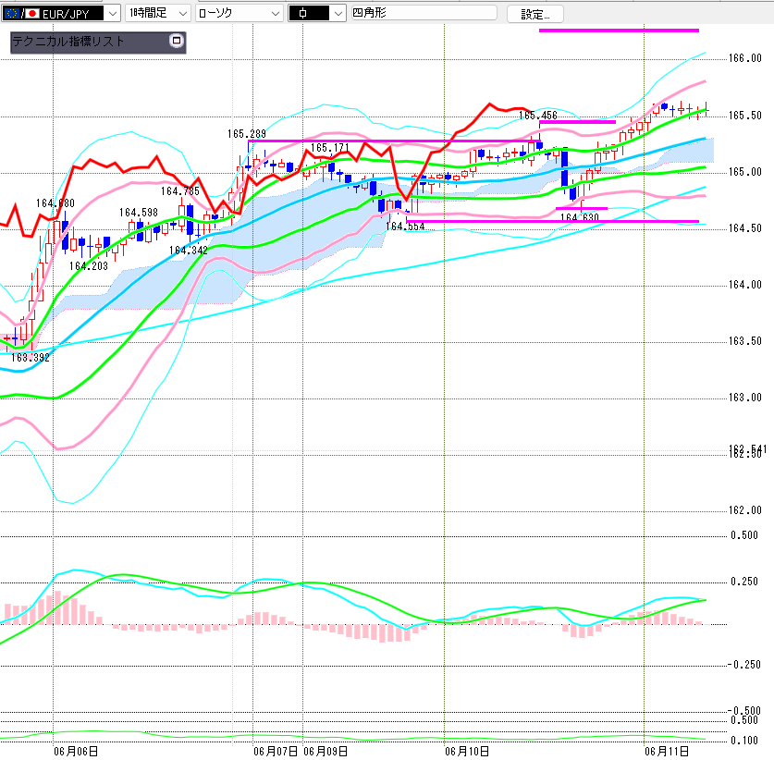
Task: Click the 06月10日 date axis label
Action: tap(467, 751)
